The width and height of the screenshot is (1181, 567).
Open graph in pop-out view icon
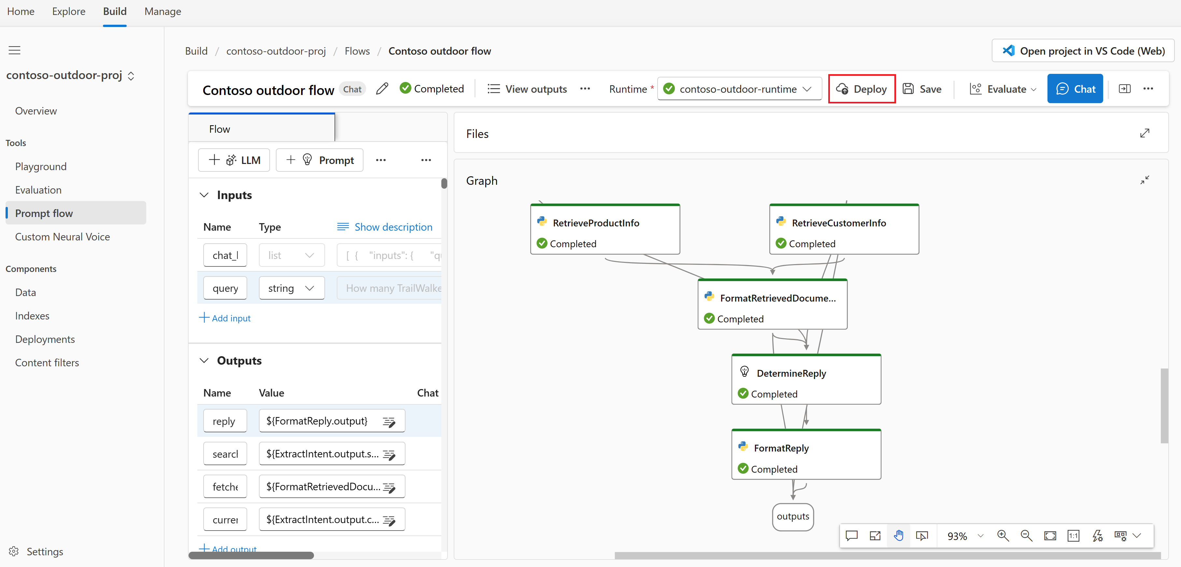[875, 536]
